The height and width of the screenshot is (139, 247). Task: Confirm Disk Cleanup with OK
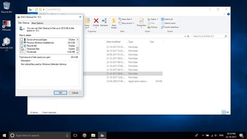click(x=60, y=93)
